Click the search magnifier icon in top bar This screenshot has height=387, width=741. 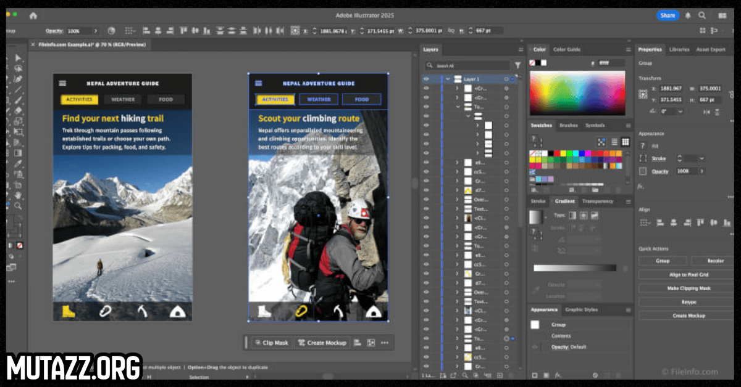click(x=702, y=15)
